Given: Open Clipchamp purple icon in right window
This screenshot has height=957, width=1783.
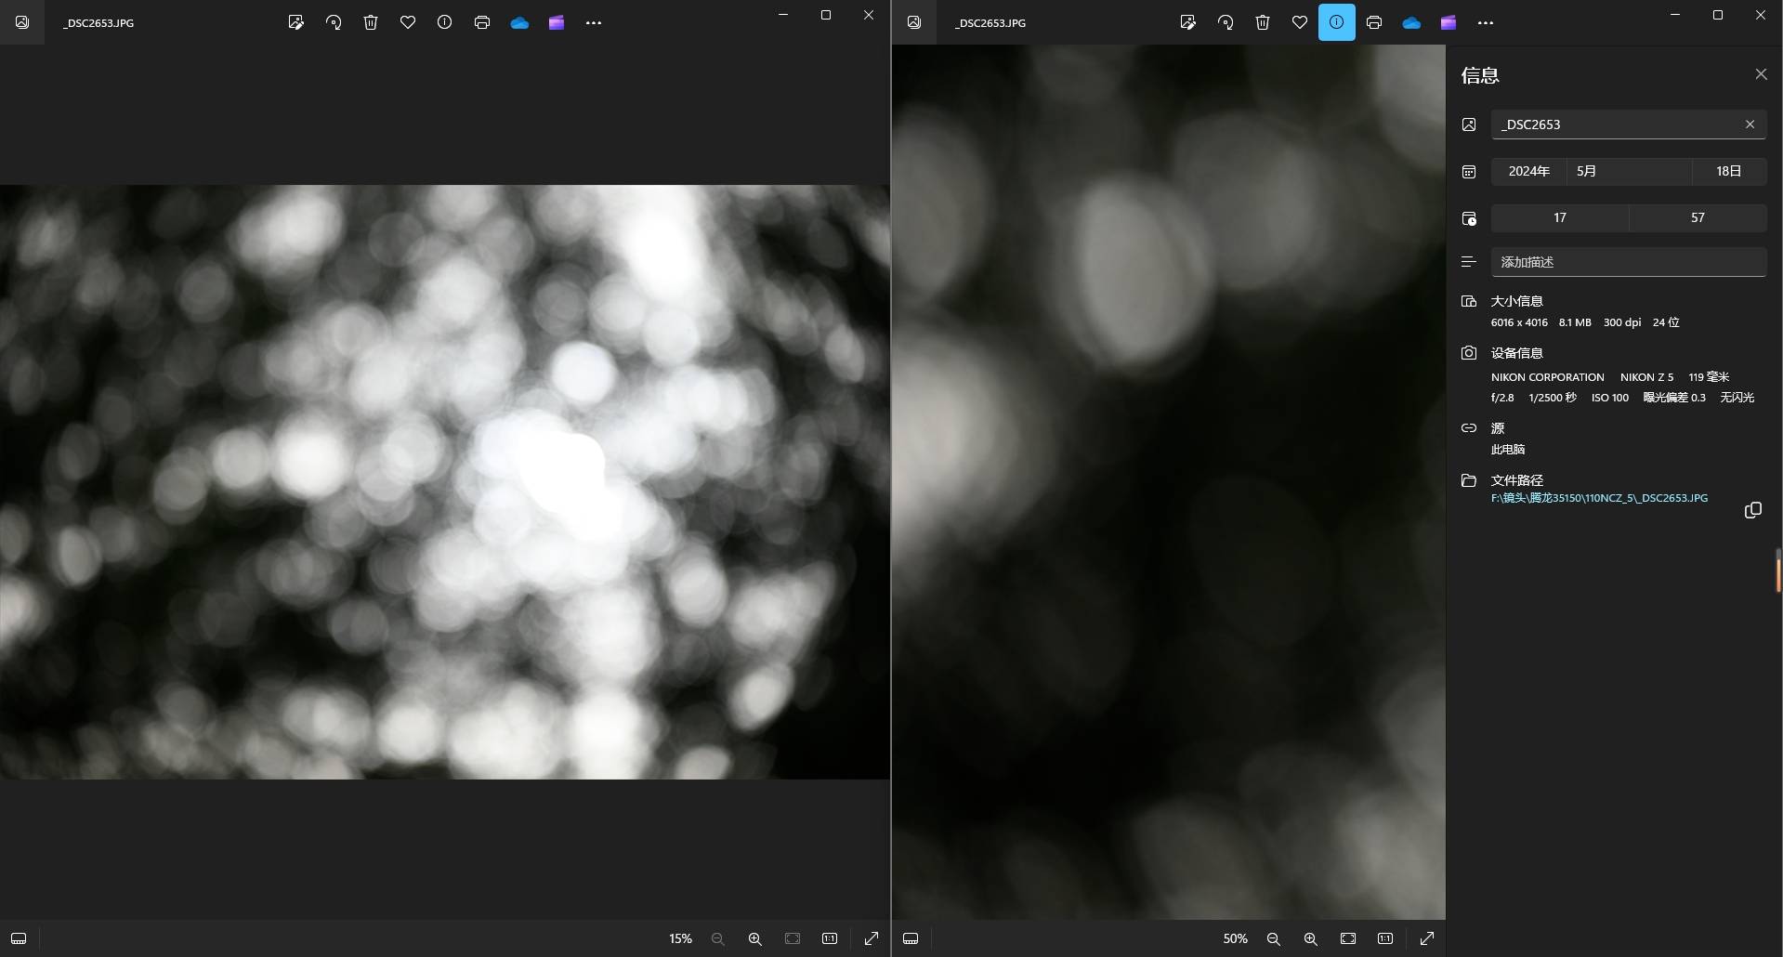Looking at the screenshot, I should pyautogui.click(x=1448, y=22).
